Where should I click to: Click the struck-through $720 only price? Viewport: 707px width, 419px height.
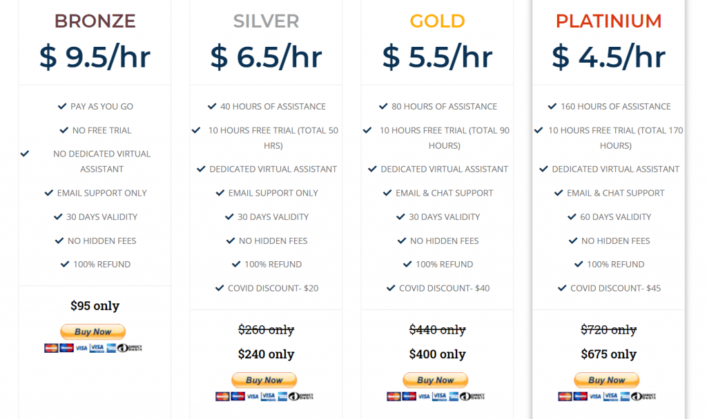tap(608, 330)
